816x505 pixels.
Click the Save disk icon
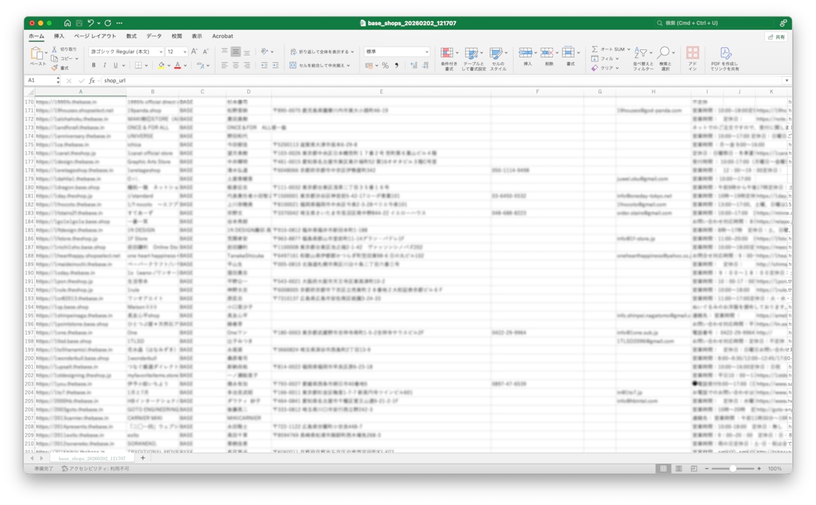78,23
